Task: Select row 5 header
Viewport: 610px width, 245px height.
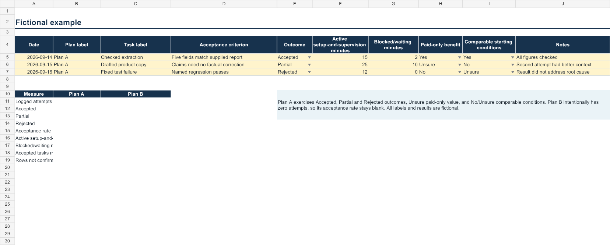Action: click(7, 57)
